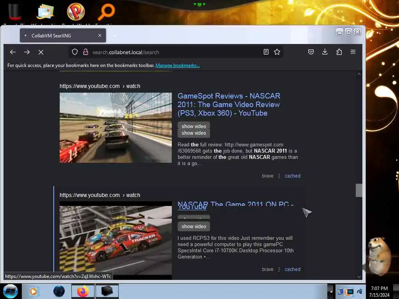Bookmark this page with the star icon
The image size is (399, 299).
(x=277, y=52)
